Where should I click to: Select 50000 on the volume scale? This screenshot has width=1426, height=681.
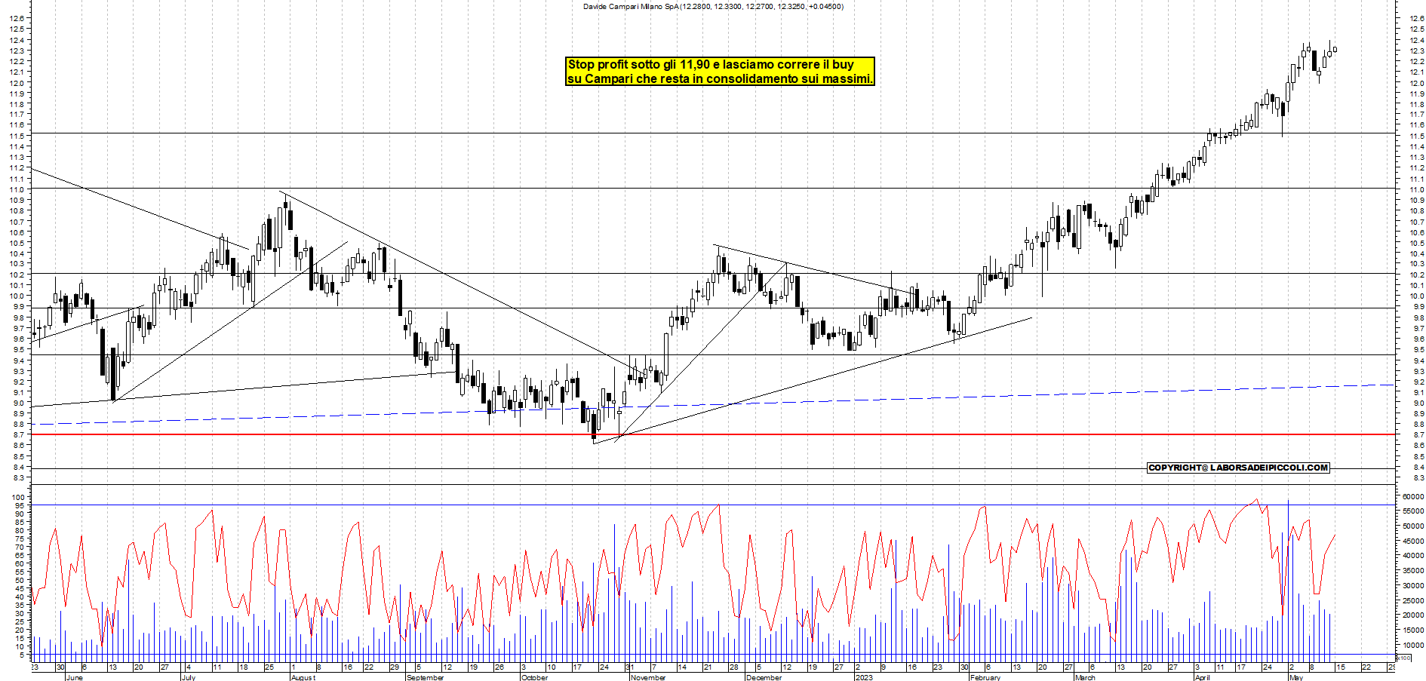click(x=1413, y=526)
